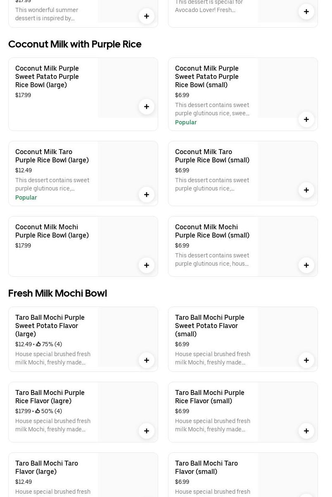Add Taro Ball Mochi Purple Rice Flavor (lagre)
Image resolution: width=332 pixels, height=497 pixels.
pyautogui.click(x=147, y=431)
